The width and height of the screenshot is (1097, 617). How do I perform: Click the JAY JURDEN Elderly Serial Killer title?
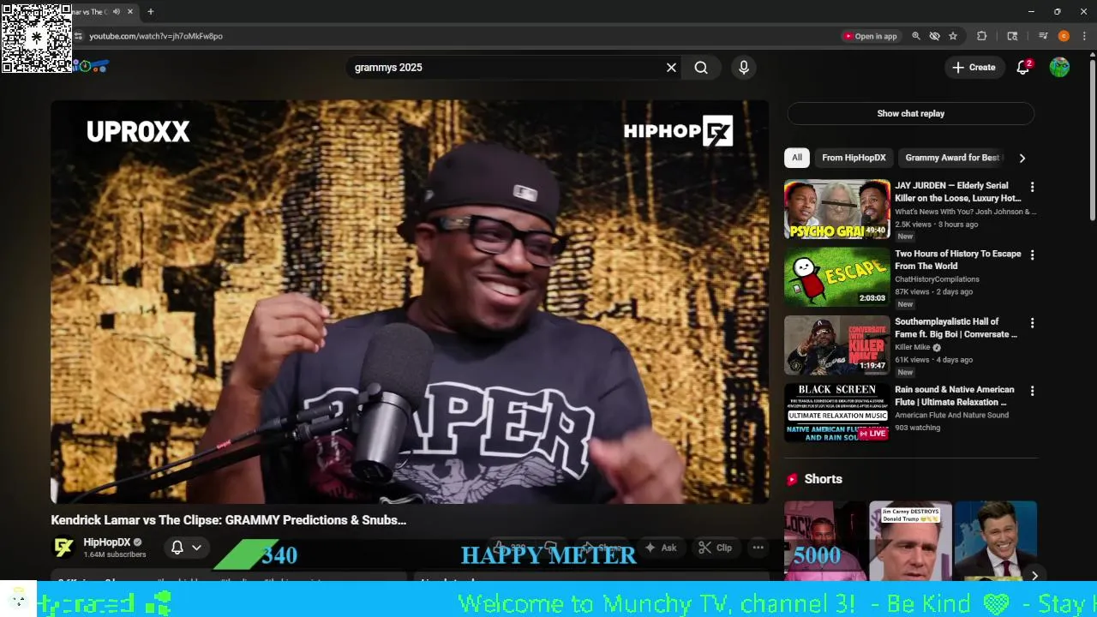[958, 192]
